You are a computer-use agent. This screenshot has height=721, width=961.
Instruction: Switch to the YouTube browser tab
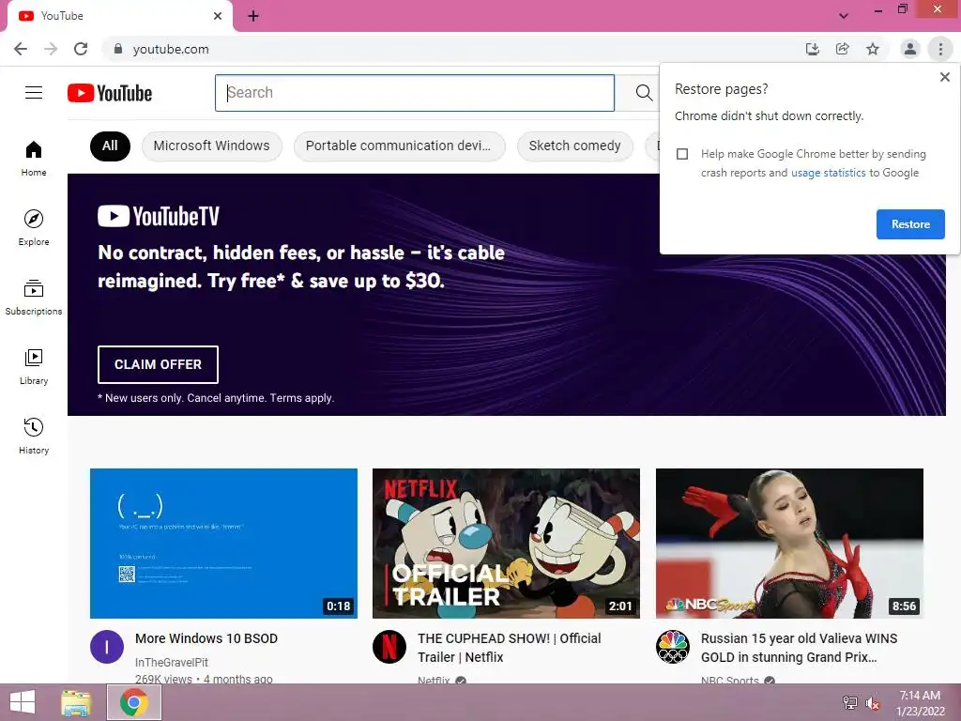tap(119, 16)
